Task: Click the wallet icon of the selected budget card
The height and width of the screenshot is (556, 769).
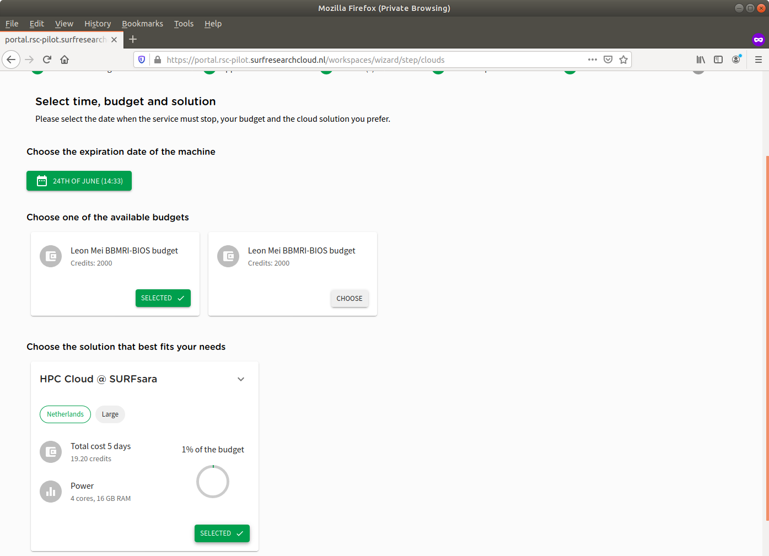Action: [x=51, y=256]
